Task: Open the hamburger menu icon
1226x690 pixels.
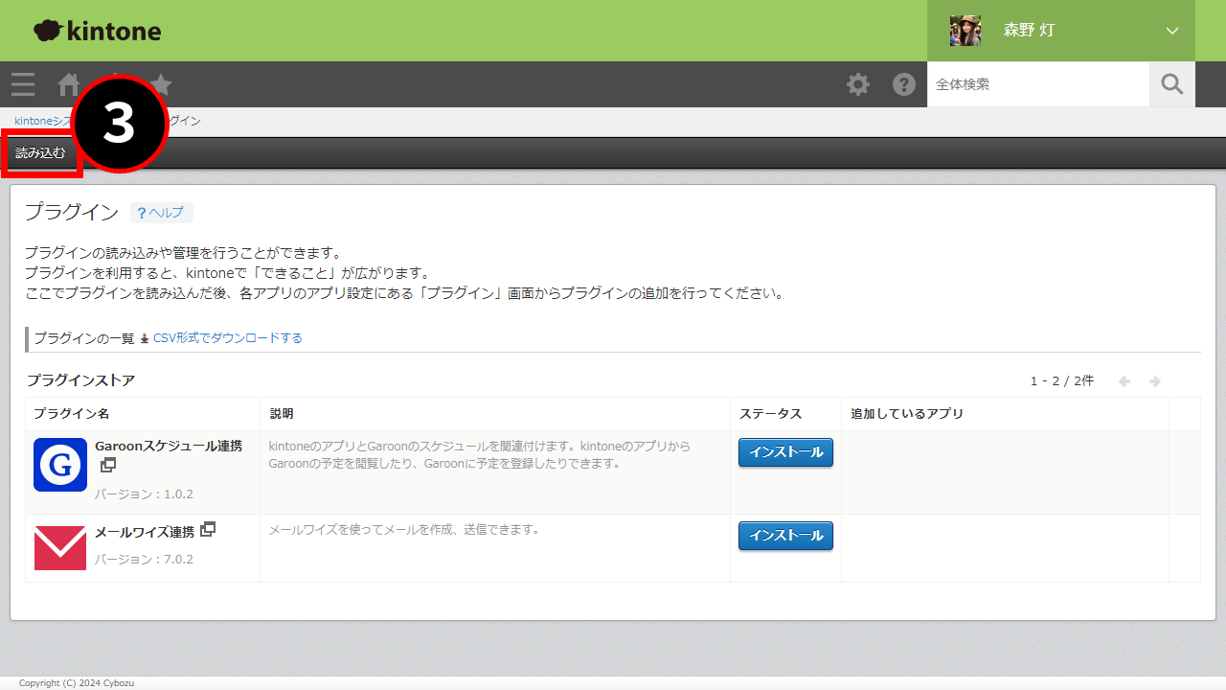Action: coord(23,84)
